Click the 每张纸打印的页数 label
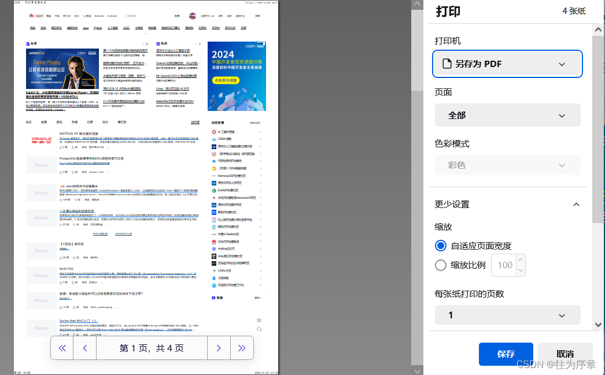This screenshot has width=605, height=375. pos(469,294)
